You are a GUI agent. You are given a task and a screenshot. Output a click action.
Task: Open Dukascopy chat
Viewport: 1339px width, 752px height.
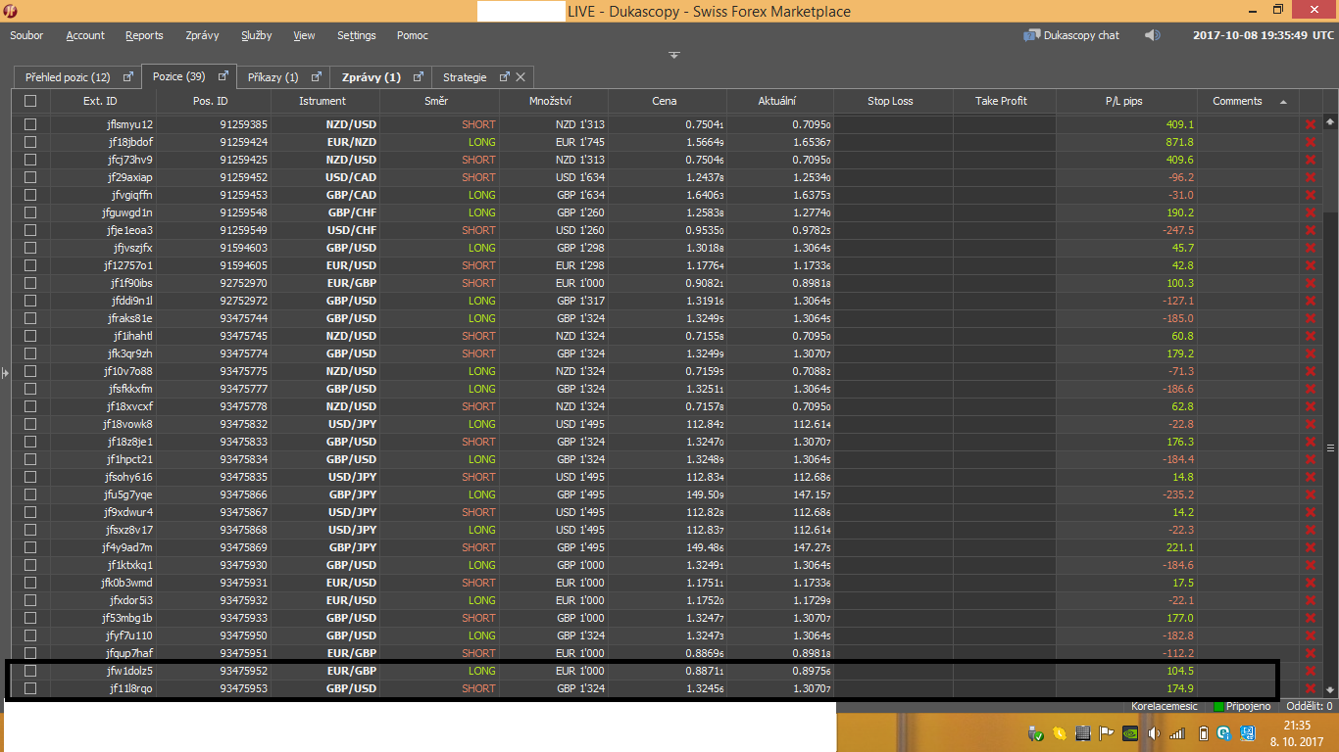click(1071, 35)
